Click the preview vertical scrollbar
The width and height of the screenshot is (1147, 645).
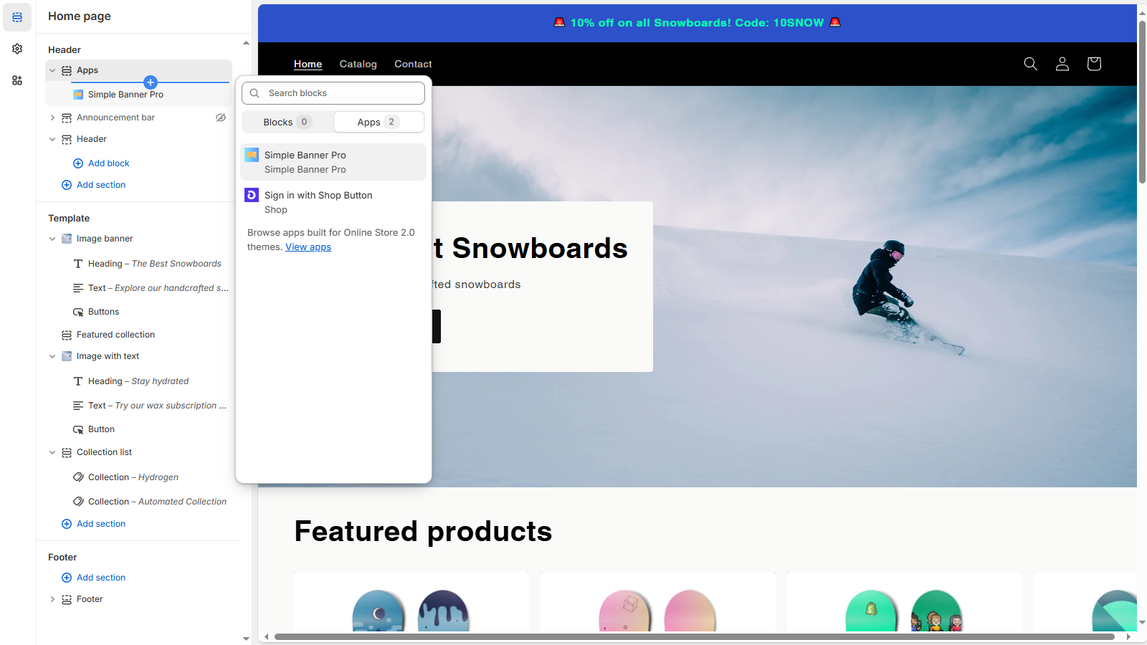1142,100
